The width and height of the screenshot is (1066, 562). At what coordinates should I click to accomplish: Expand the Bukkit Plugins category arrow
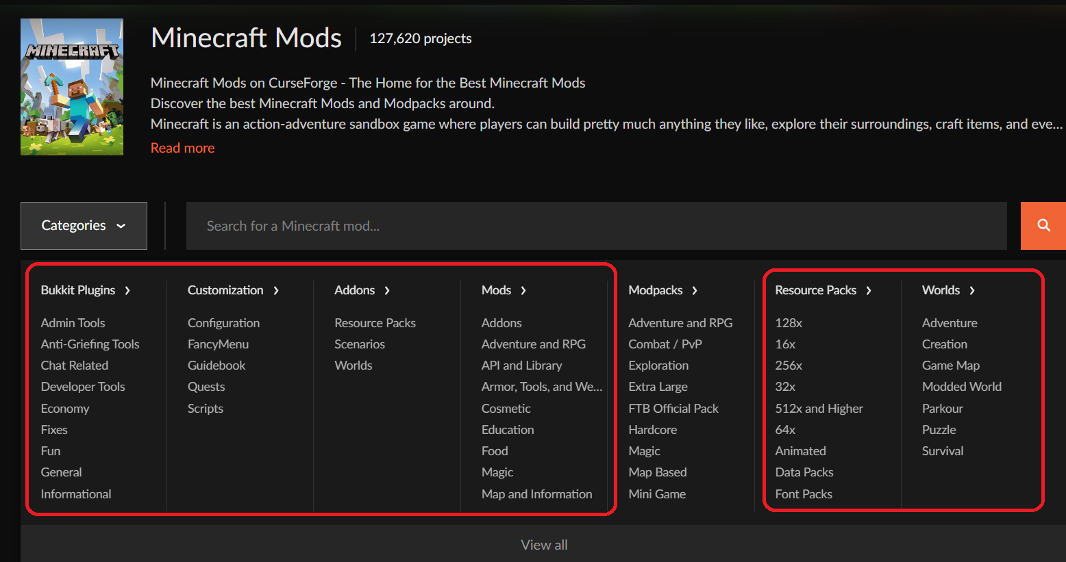(x=127, y=290)
